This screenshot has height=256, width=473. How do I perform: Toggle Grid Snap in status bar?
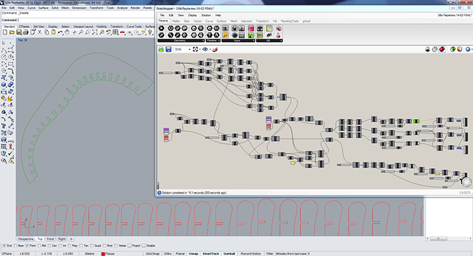(x=153, y=253)
